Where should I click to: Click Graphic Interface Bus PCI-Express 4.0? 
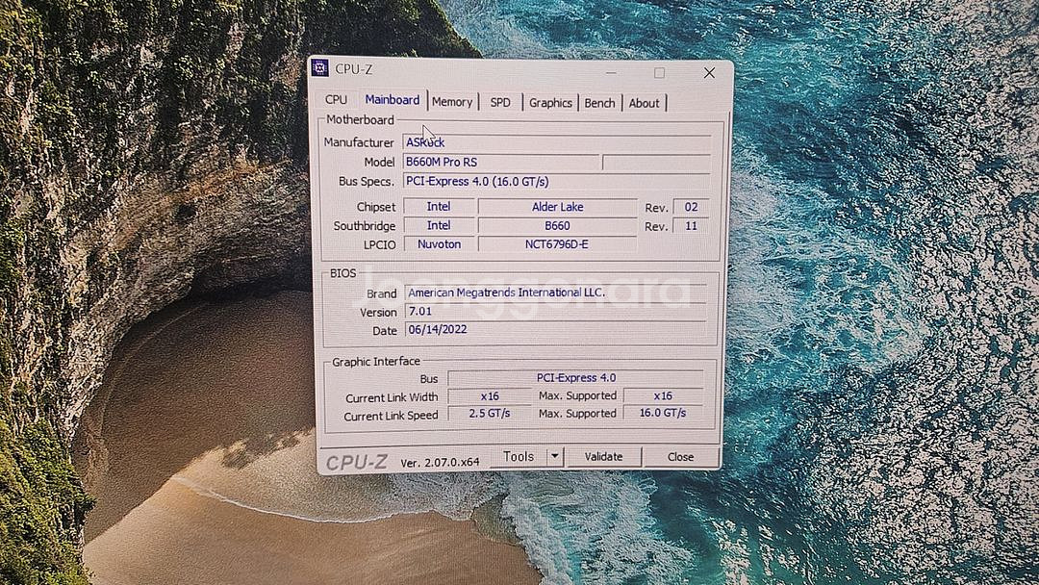pos(576,377)
